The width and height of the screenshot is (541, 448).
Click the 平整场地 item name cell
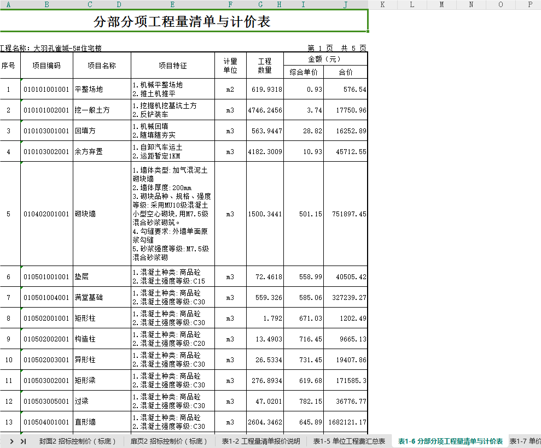102,89
